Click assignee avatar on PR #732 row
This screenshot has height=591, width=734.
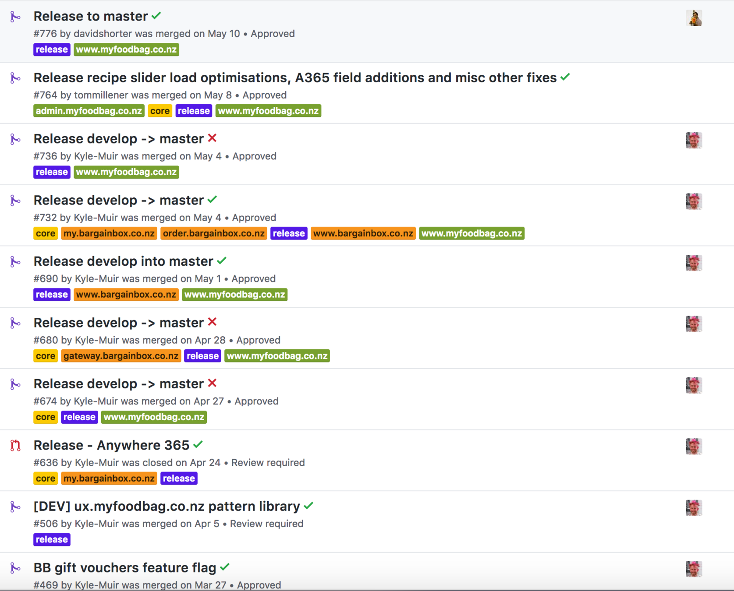pos(694,202)
